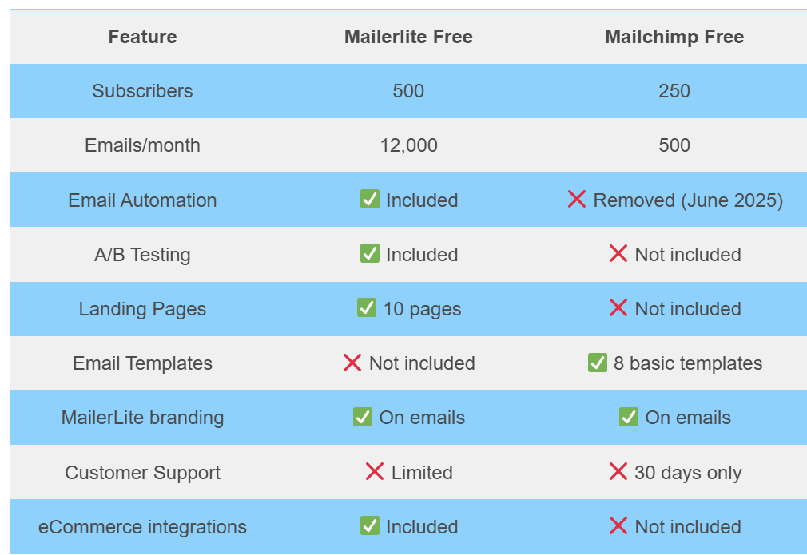Viewport: 807px width, 555px height.
Task: Click the Customer Support row label
Action: [x=142, y=473]
